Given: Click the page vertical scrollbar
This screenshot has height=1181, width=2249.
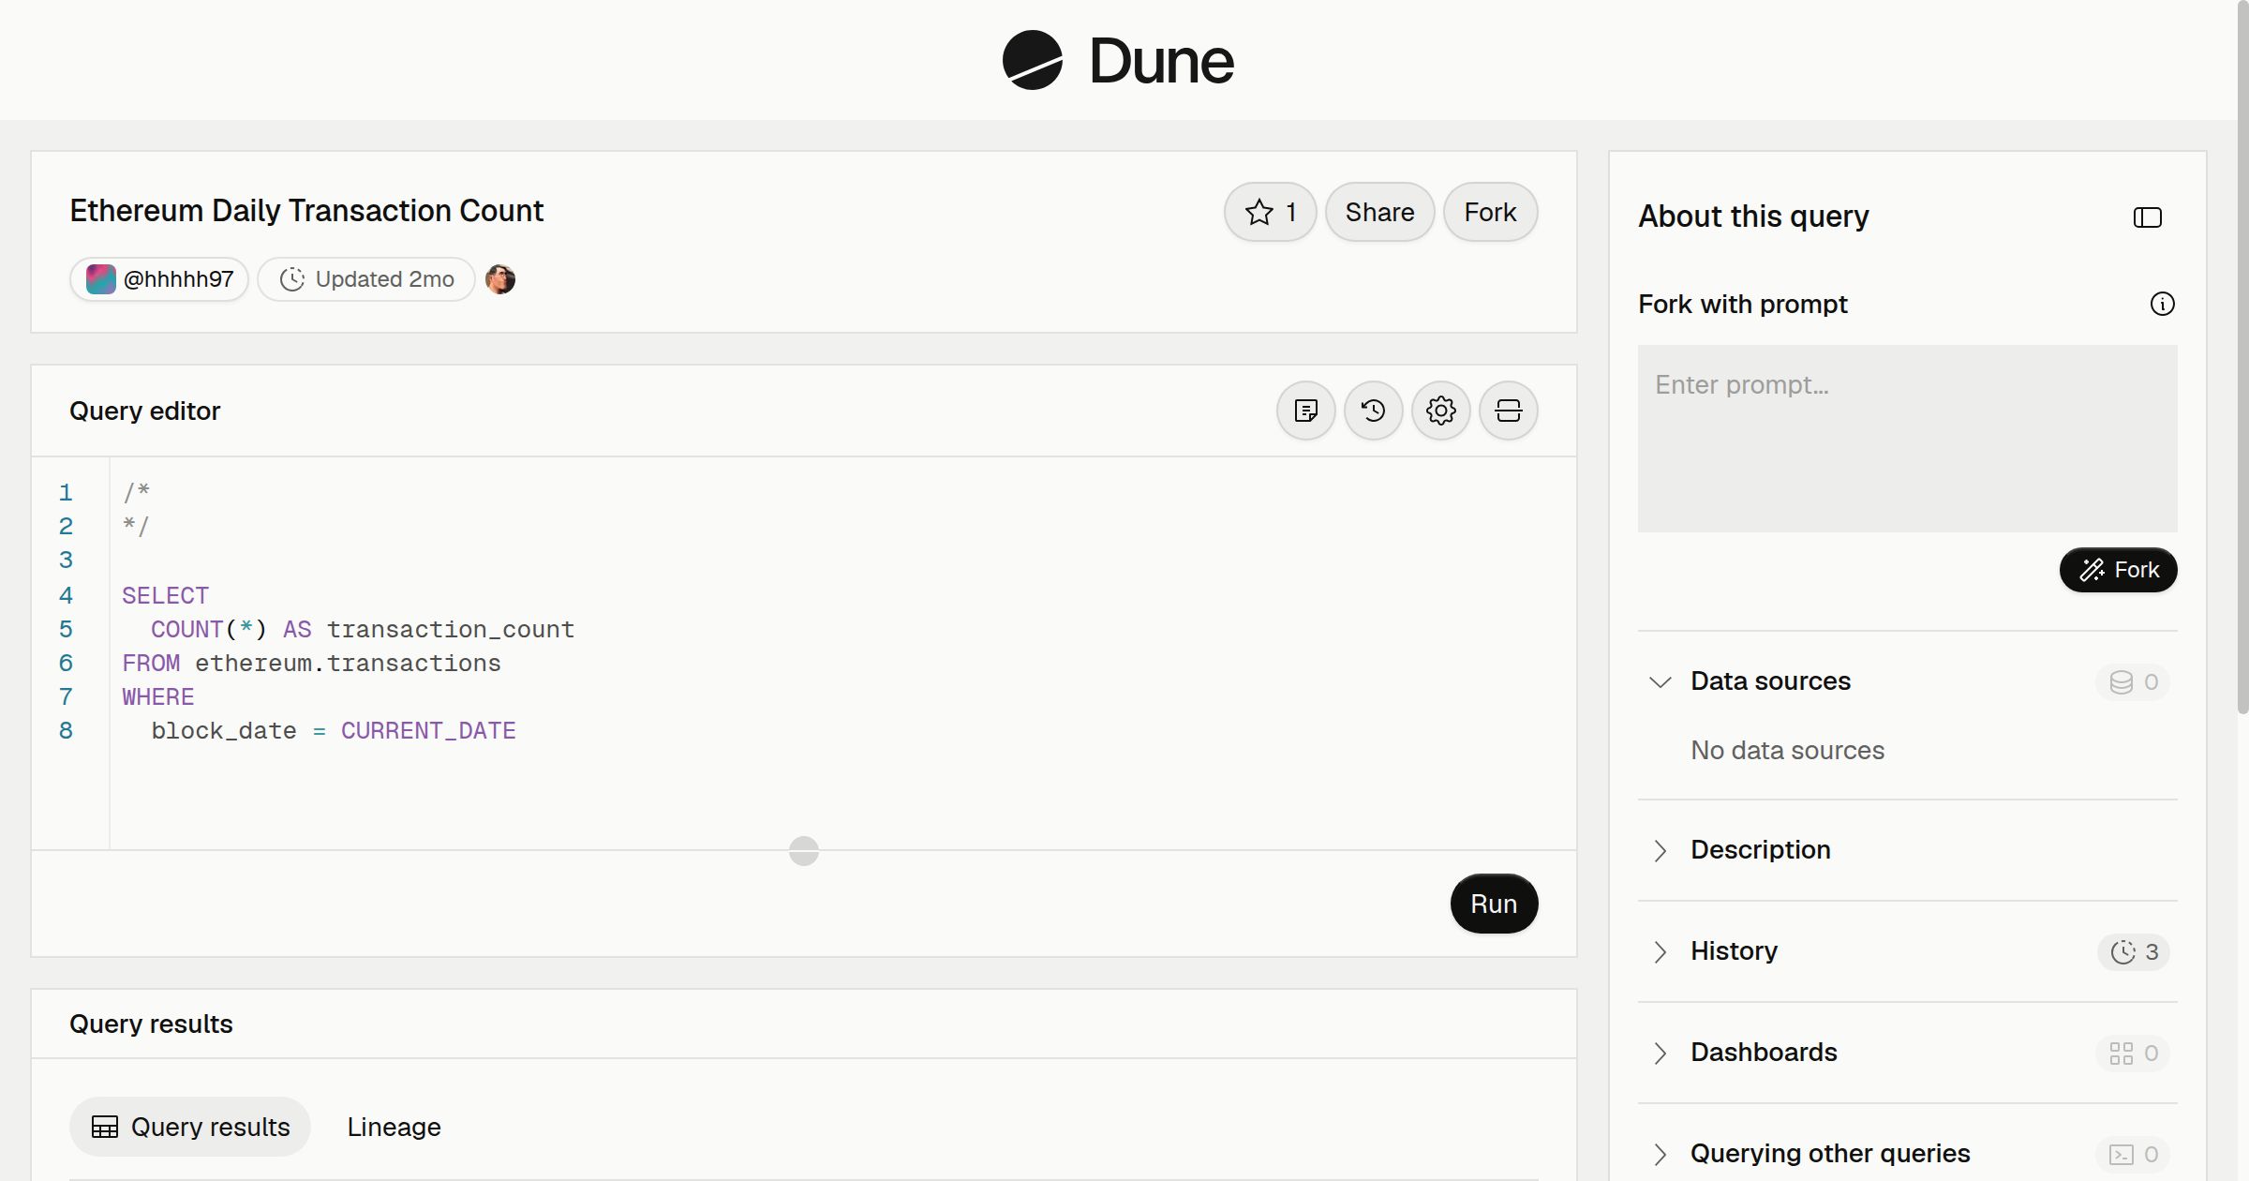Looking at the screenshot, I should [x=2242, y=356].
